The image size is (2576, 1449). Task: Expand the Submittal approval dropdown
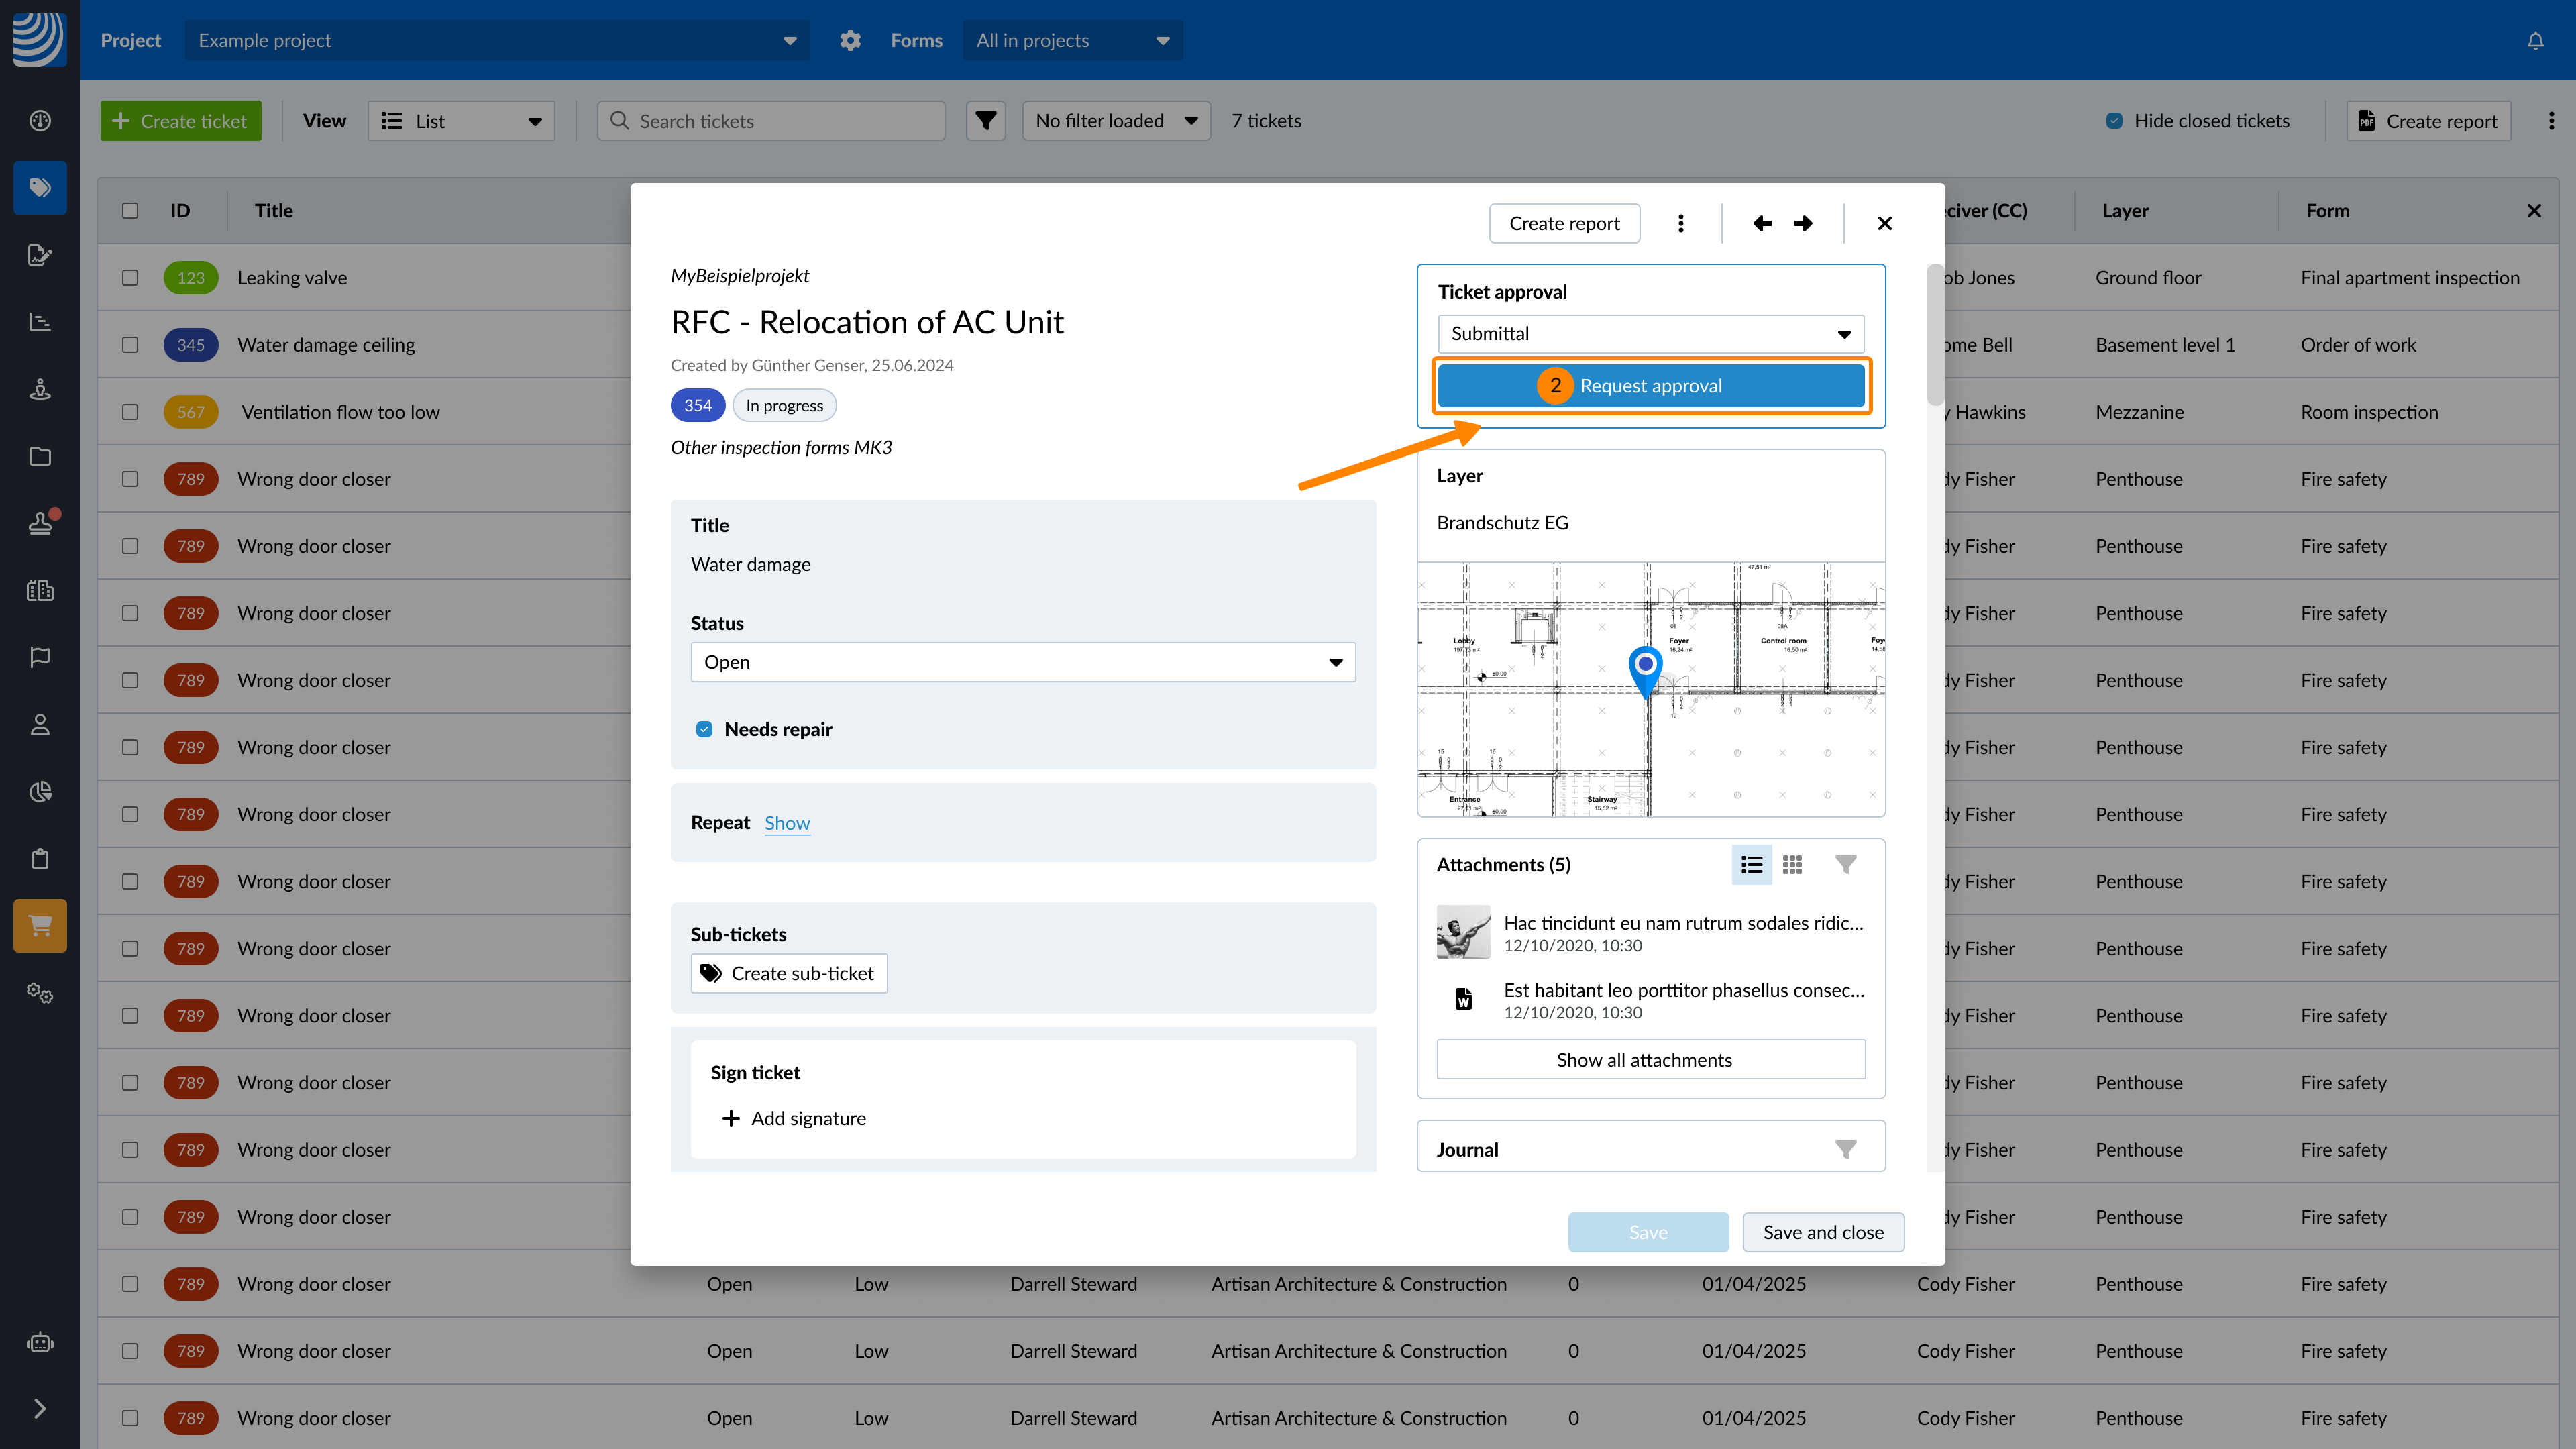1650,334
